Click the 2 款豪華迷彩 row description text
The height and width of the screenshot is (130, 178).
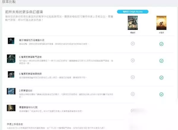coord(66,95)
